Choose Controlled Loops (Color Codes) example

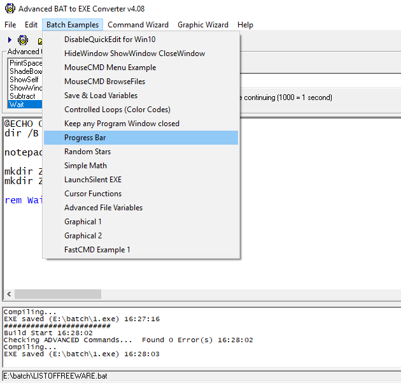(141, 110)
